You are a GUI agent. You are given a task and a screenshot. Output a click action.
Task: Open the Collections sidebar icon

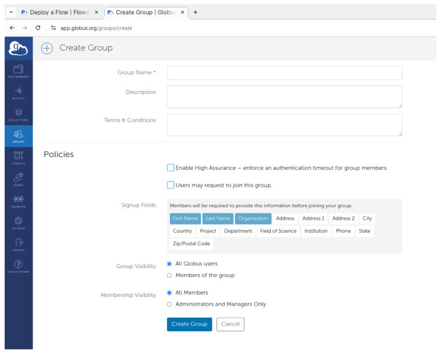pos(18,114)
